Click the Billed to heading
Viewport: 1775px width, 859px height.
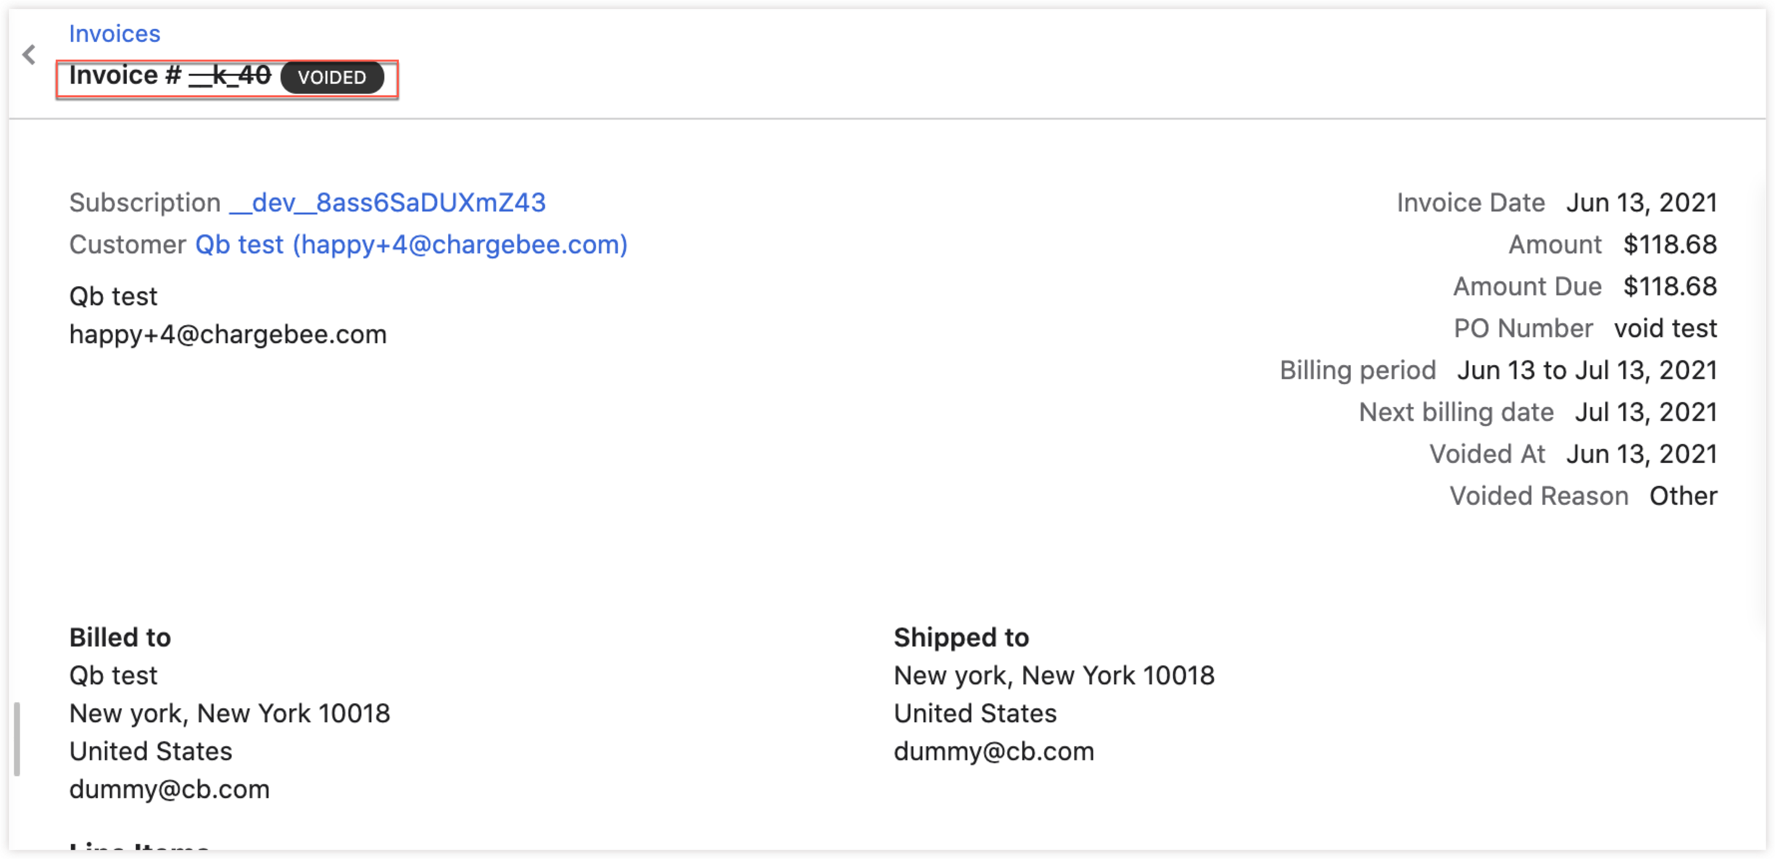120,638
